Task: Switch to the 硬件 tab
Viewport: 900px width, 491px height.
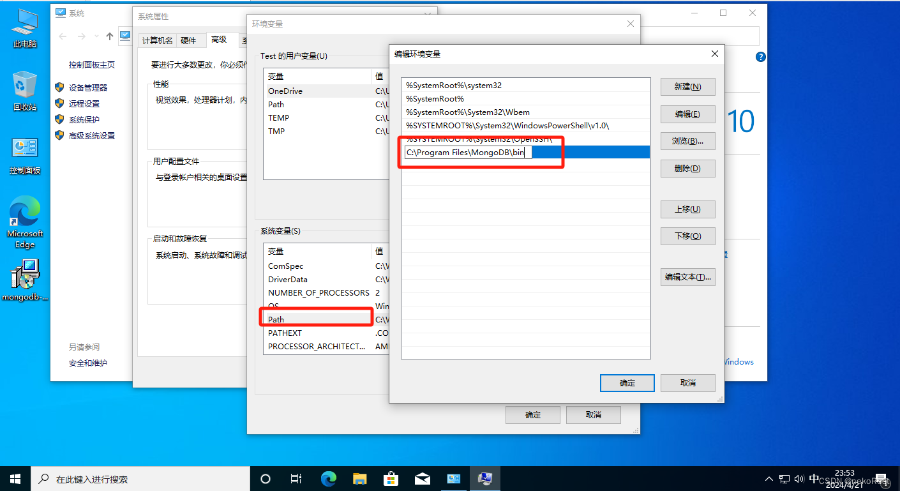Action: 189,40
